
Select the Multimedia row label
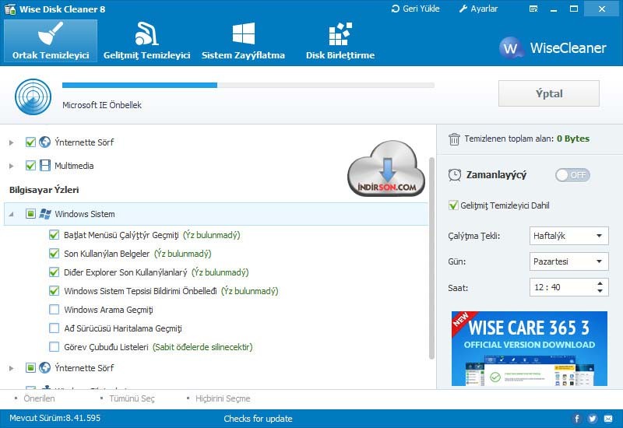(74, 166)
